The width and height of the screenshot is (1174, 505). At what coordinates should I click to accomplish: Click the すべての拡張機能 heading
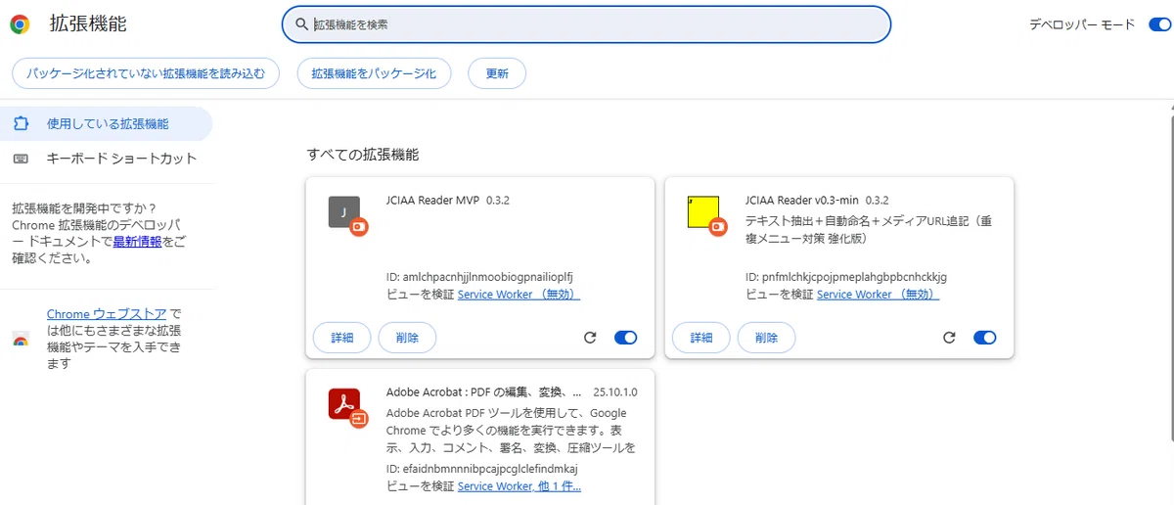[x=363, y=155]
